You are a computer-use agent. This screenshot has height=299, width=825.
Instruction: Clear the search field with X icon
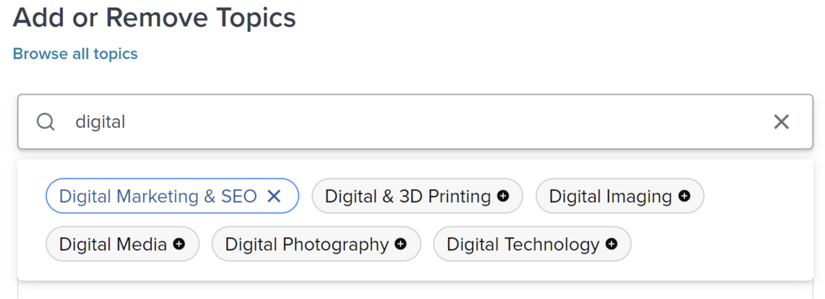[781, 122]
